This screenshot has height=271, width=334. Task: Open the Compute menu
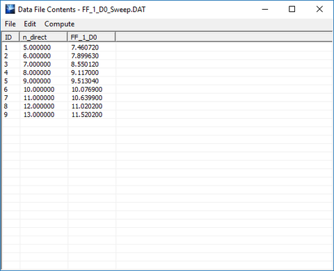pos(59,24)
